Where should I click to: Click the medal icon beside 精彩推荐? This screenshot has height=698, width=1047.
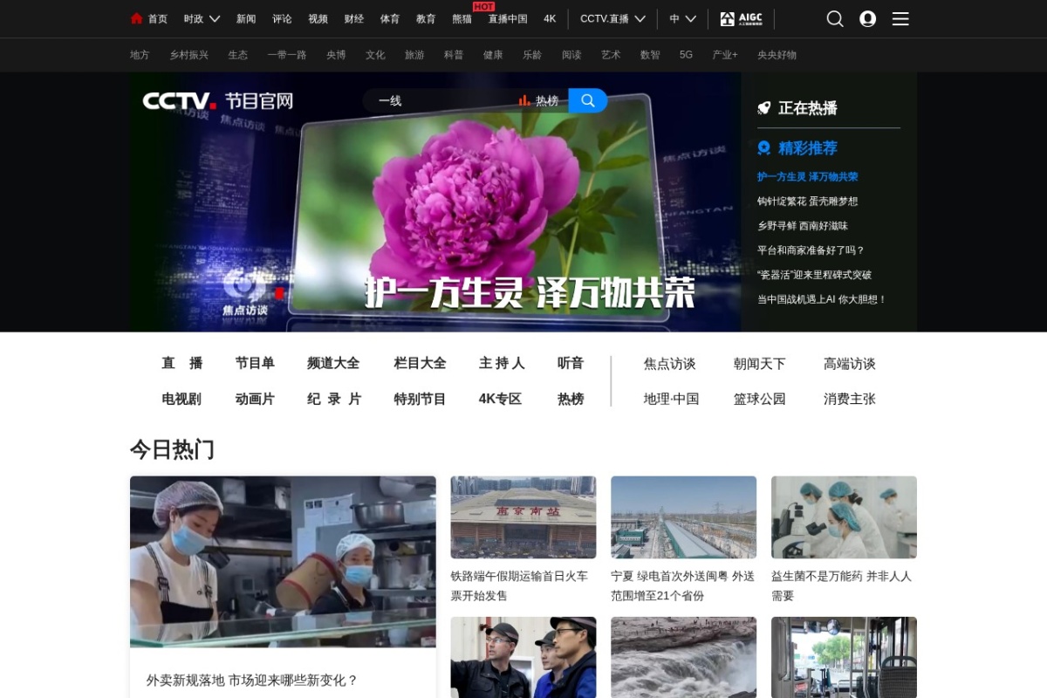764,148
